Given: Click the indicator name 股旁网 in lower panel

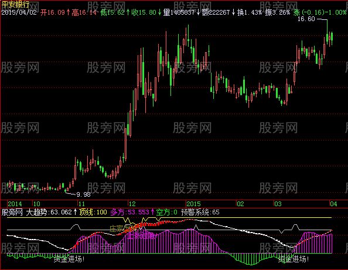Looking at the screenshot, I should click(12, 213).
